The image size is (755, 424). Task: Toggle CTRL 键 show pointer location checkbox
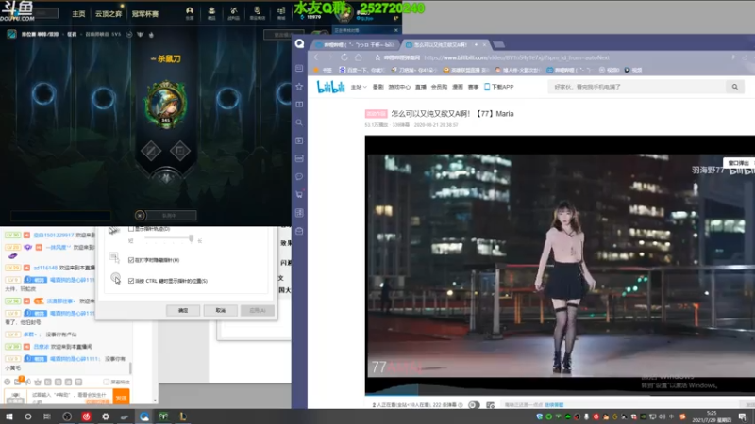coord(131,281)
